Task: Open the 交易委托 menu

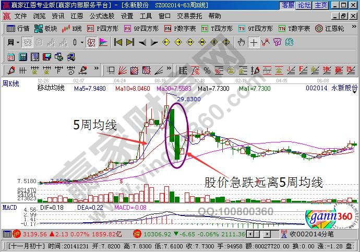Action: click(x=189, y=16)
